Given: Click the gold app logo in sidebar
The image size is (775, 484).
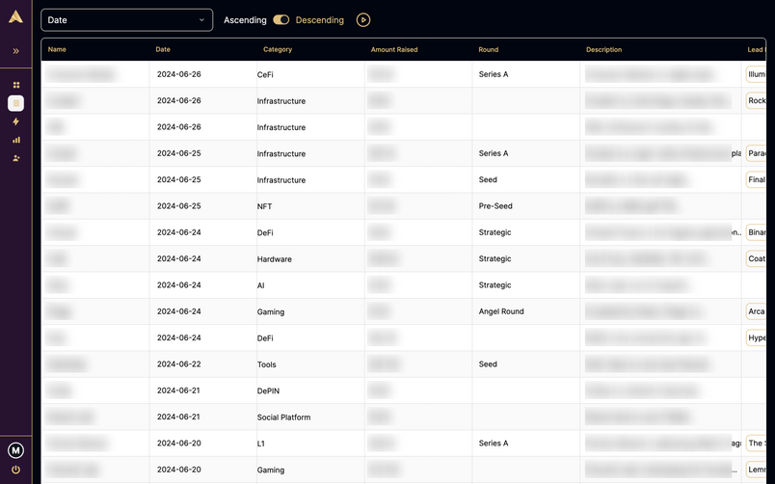Looking at the screenshot, I should (15, 16).
